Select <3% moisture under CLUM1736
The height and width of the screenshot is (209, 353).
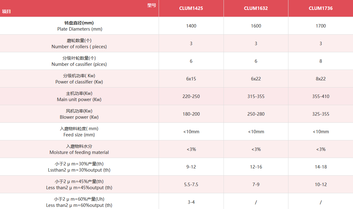pyautogui.click(x=321, y=149)
